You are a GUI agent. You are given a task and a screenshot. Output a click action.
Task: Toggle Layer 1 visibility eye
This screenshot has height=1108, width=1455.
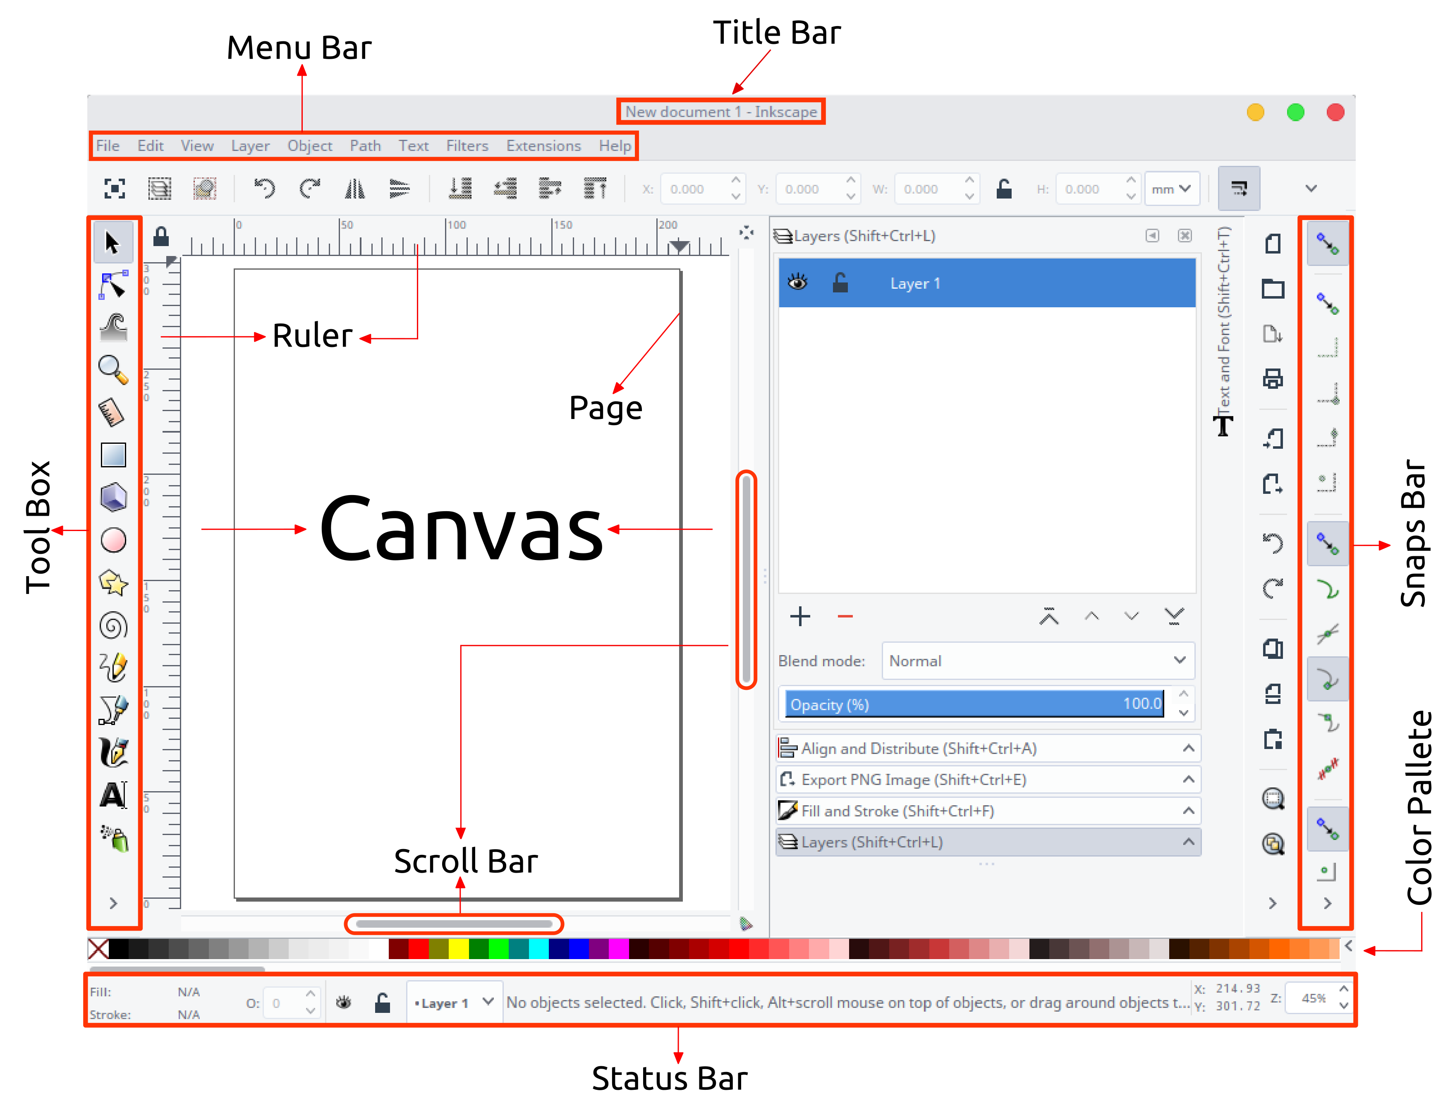(797, 283)
